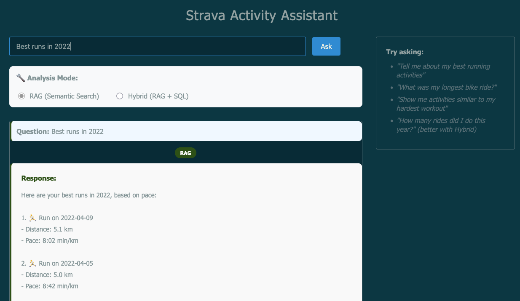The image size is (520, 301).
Task: Select the RAG (Semantic Search) radio button
Action: tap(21, 96)
